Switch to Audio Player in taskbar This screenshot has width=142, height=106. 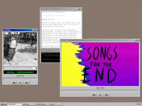14,104
